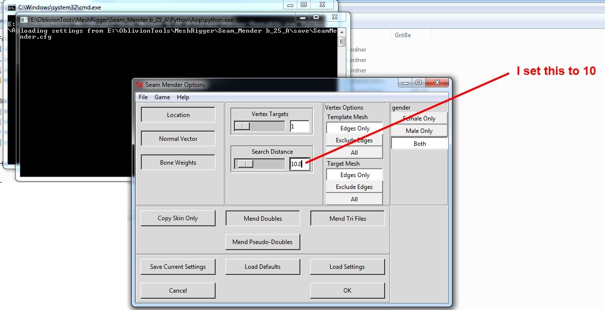
Task: Open the Game menu
Action: point(162,97)
